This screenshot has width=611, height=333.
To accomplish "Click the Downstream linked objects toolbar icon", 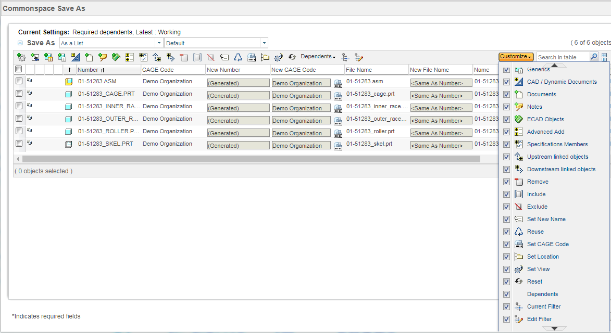I will point(170,57).
